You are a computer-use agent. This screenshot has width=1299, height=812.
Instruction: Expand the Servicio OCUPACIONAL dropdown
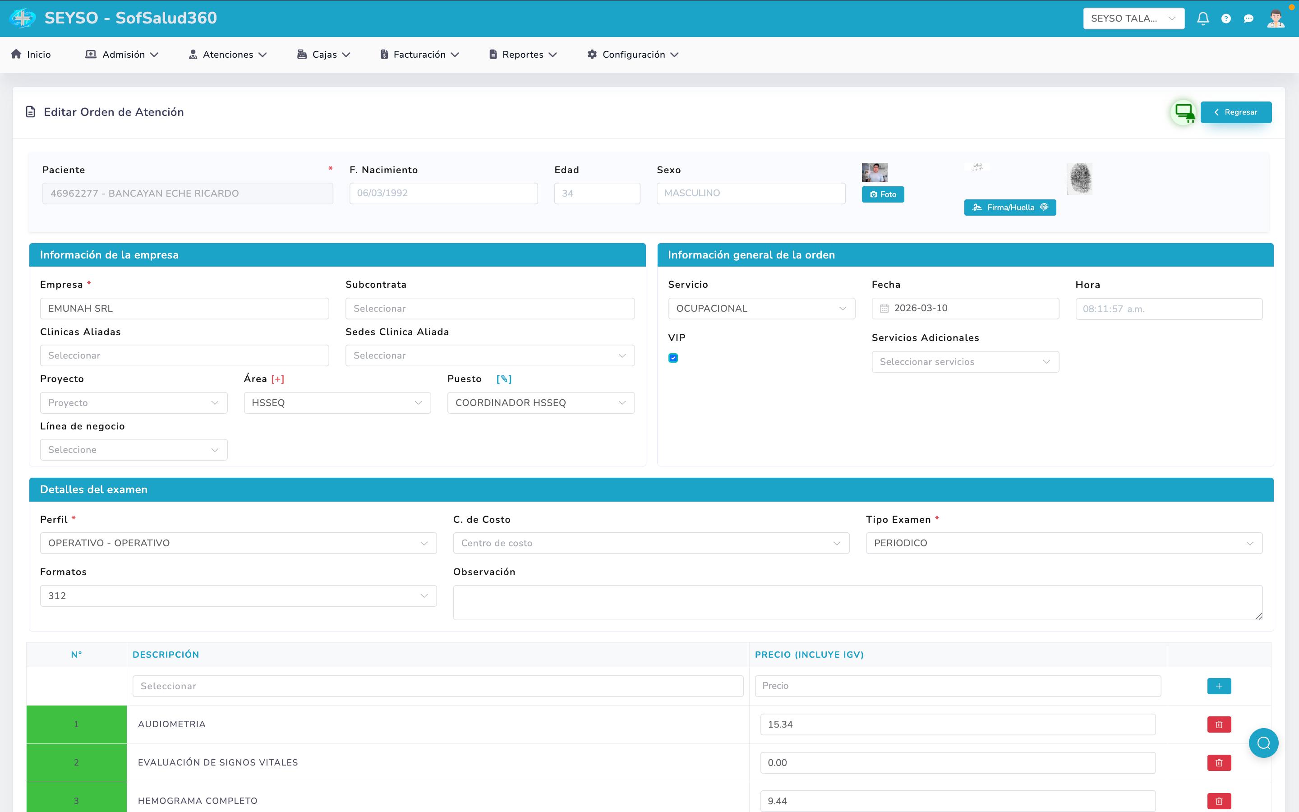pos(761,309)
